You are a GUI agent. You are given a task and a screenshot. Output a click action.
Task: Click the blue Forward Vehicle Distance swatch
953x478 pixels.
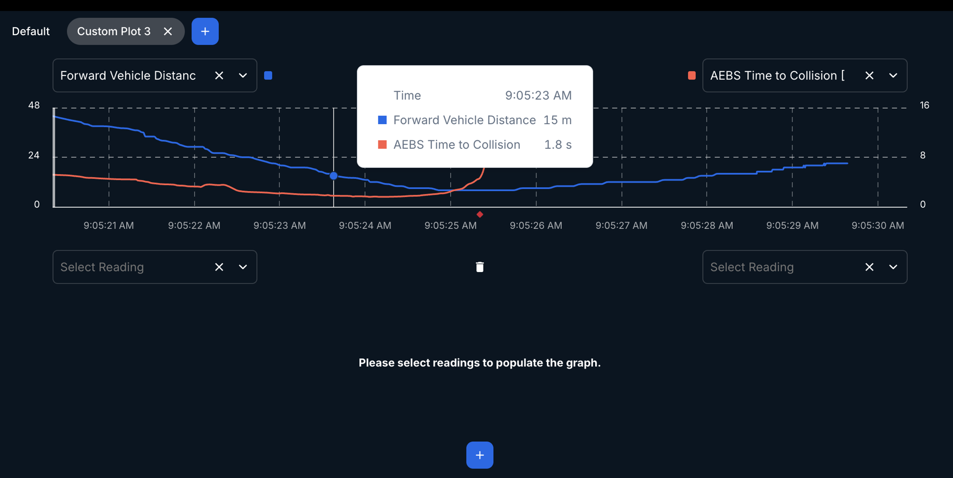pyautogui.click(x=268, y=75)
